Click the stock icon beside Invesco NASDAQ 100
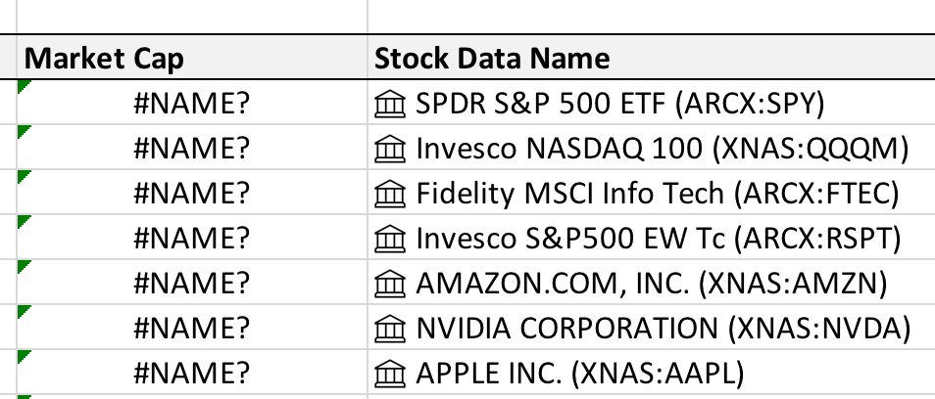 click(390, 149)
